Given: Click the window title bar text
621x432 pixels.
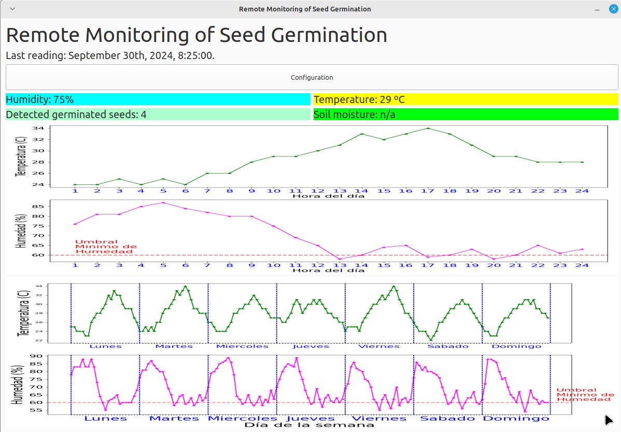Looking at the screenshot, I should coord(305,9).
